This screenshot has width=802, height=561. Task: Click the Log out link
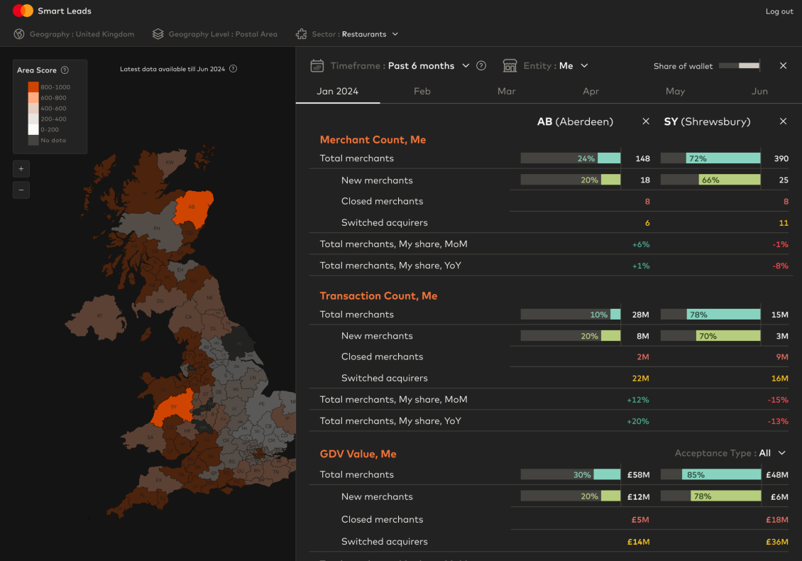pyautogui.click(x=779, y=11)
